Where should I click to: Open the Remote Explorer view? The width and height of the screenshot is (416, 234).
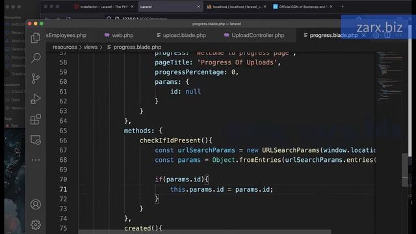pyautogui.click(x=36, y=140)
